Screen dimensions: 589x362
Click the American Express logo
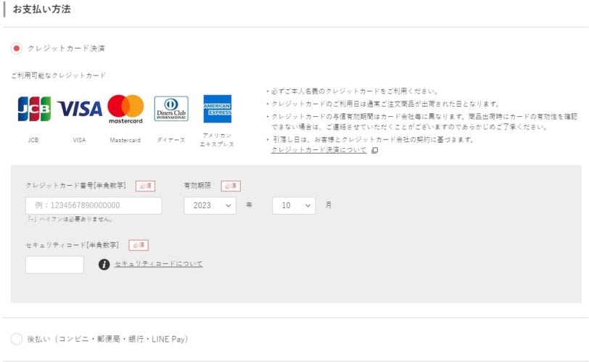pos(218,109)
